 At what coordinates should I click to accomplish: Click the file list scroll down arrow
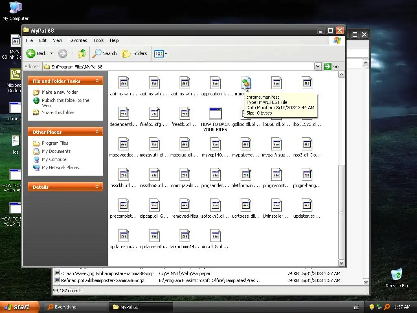[342, 263]
